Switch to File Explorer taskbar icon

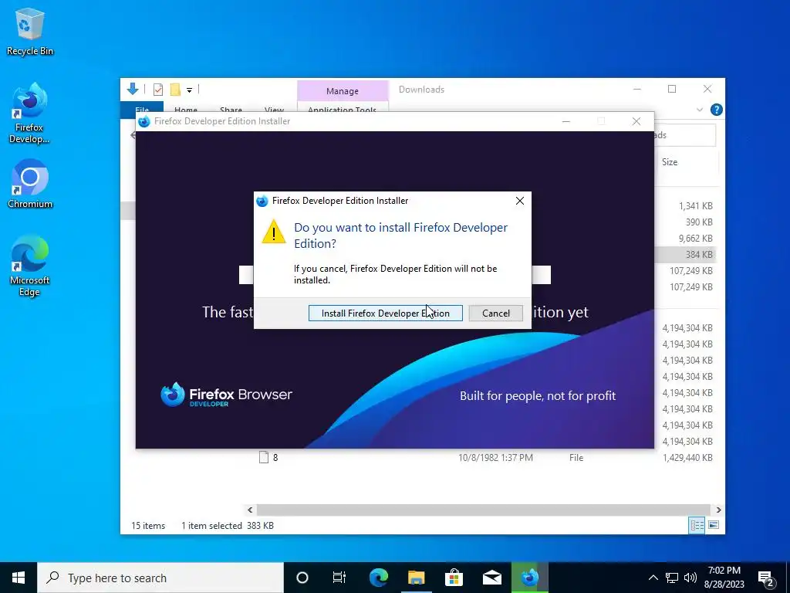coord(416,578)
